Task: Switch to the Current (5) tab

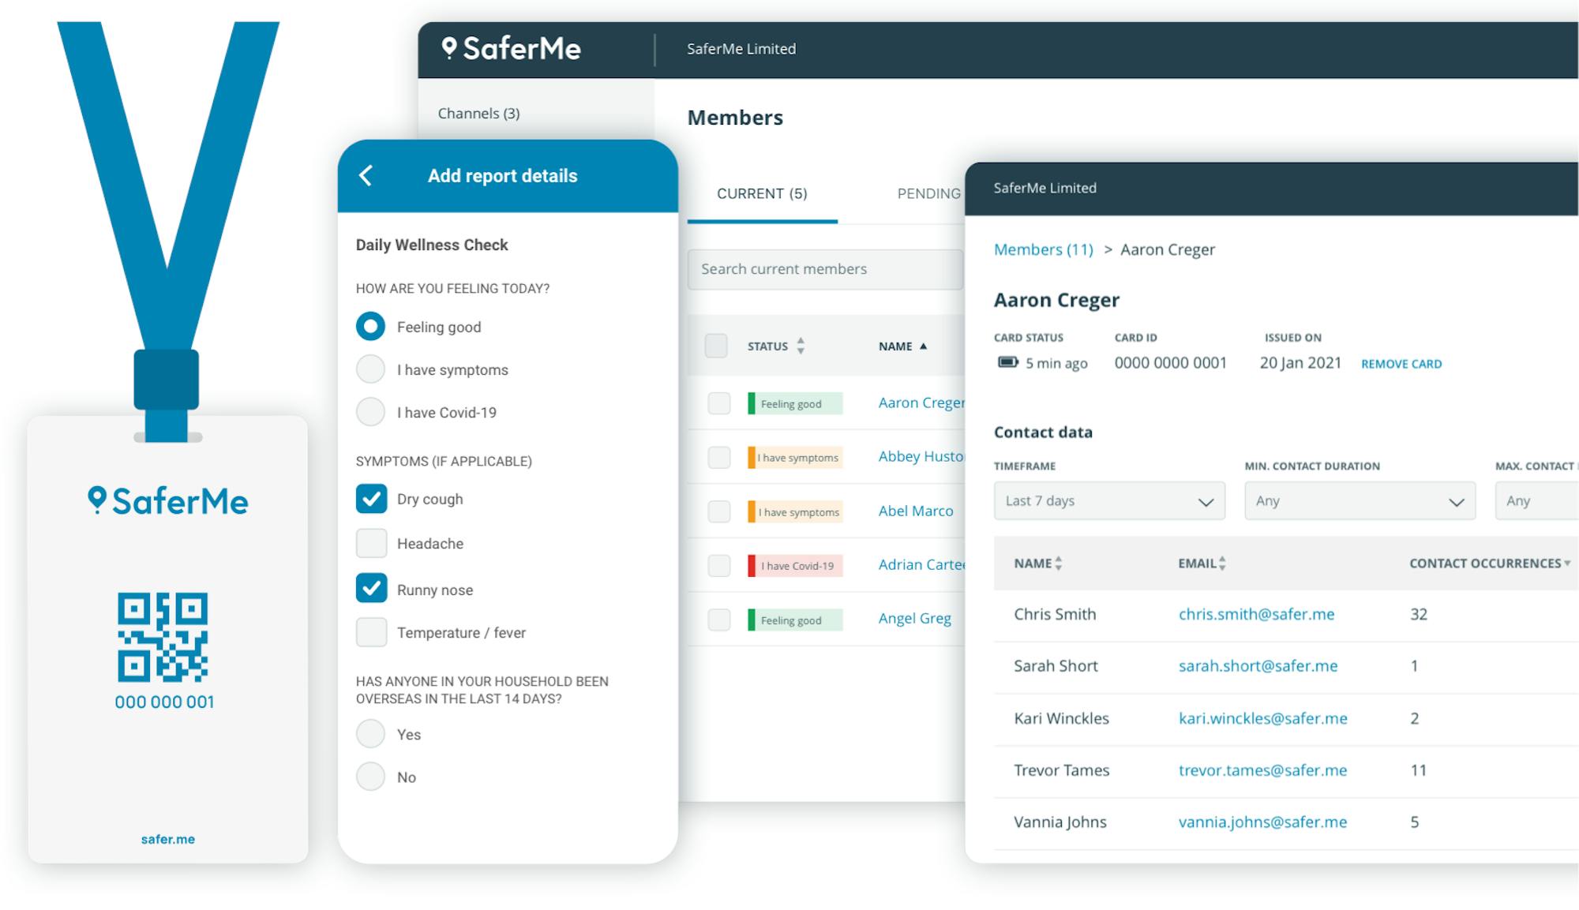Action: click(761, 194)
